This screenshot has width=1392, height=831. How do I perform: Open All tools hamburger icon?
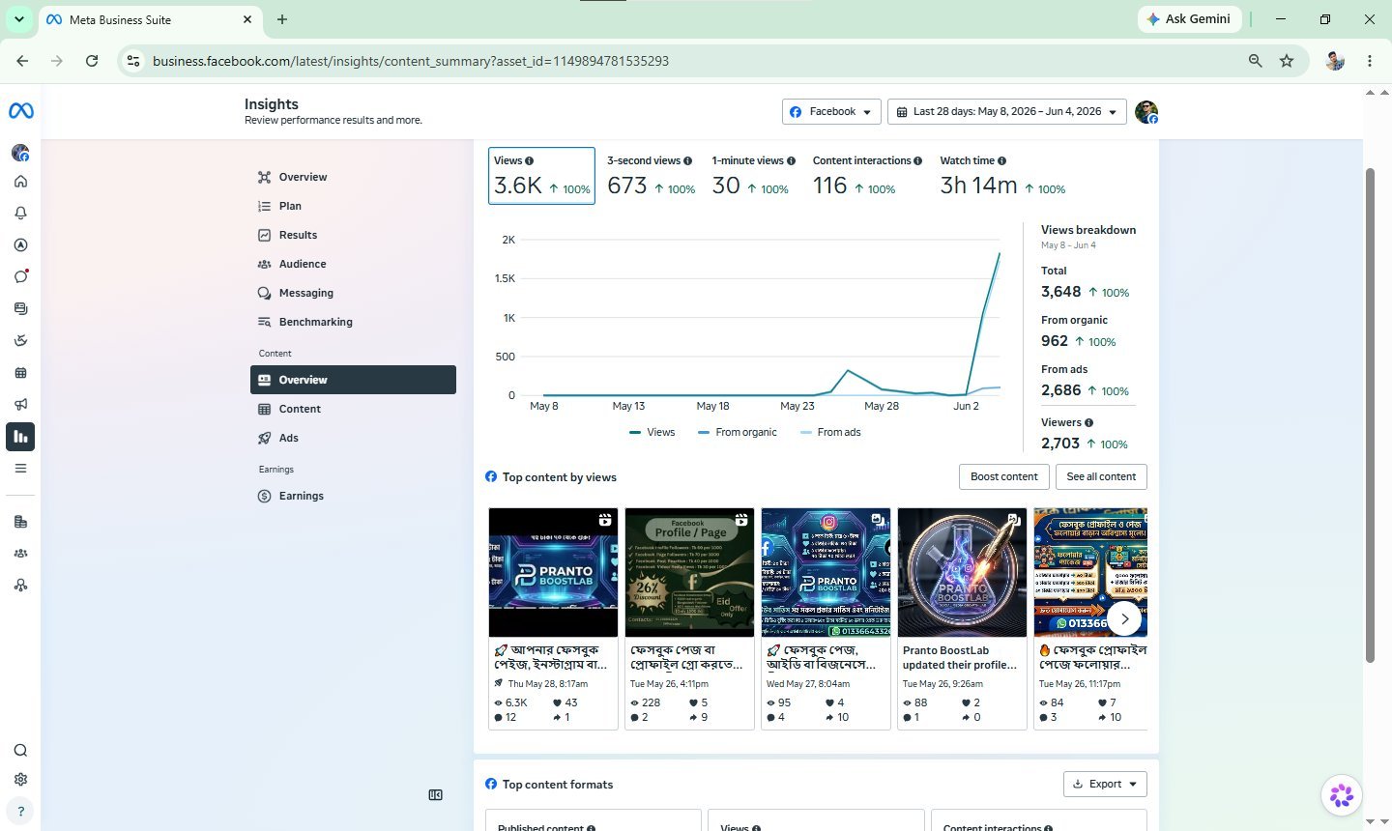20,469
